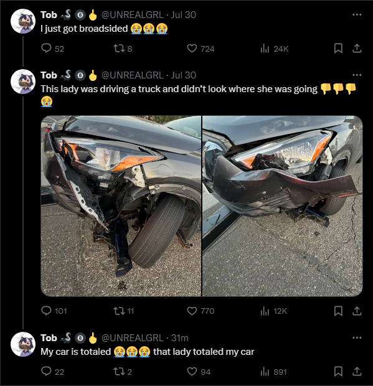The image size is (373, 386).
Task: Open the right crumpled bumper photo
Action: coord(283,206)
